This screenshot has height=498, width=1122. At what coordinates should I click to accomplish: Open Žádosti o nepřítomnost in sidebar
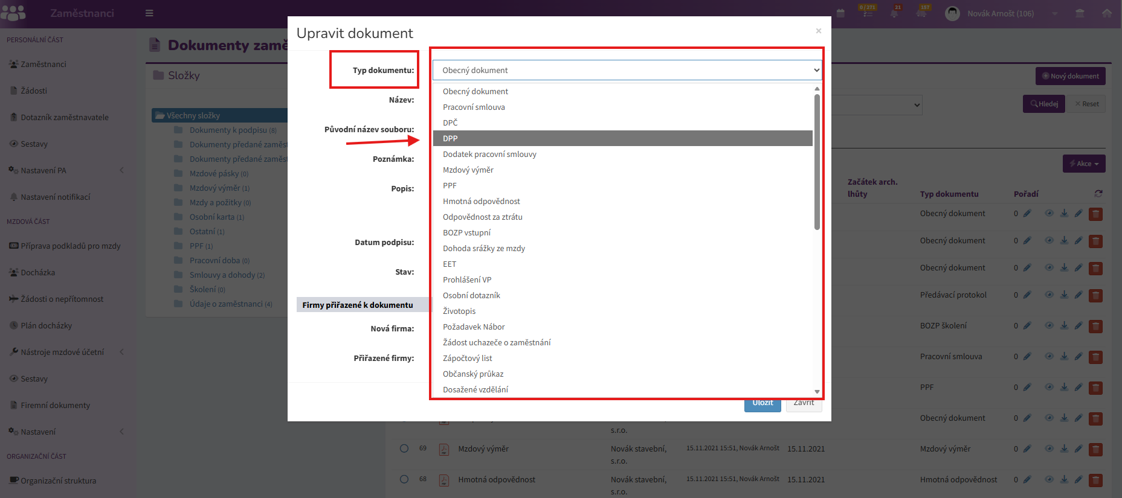coord(62,299)
